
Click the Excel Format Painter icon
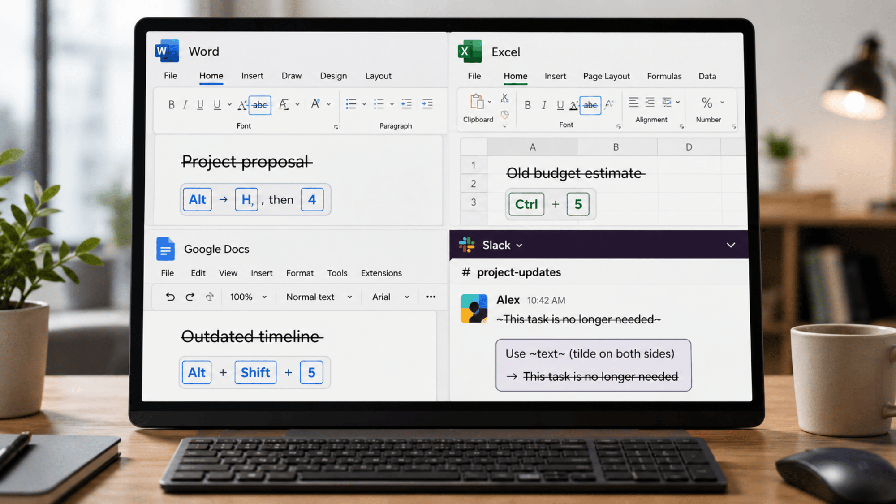505,115
